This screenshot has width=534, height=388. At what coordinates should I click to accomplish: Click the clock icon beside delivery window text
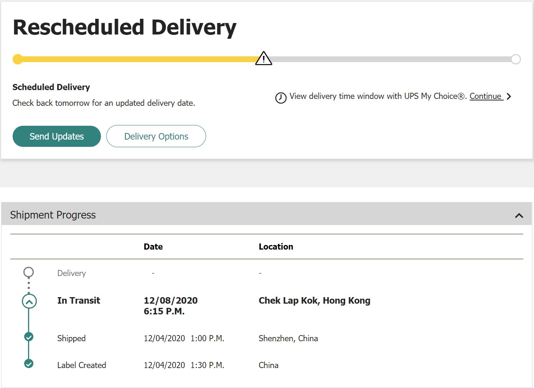(x=281, y=98)
